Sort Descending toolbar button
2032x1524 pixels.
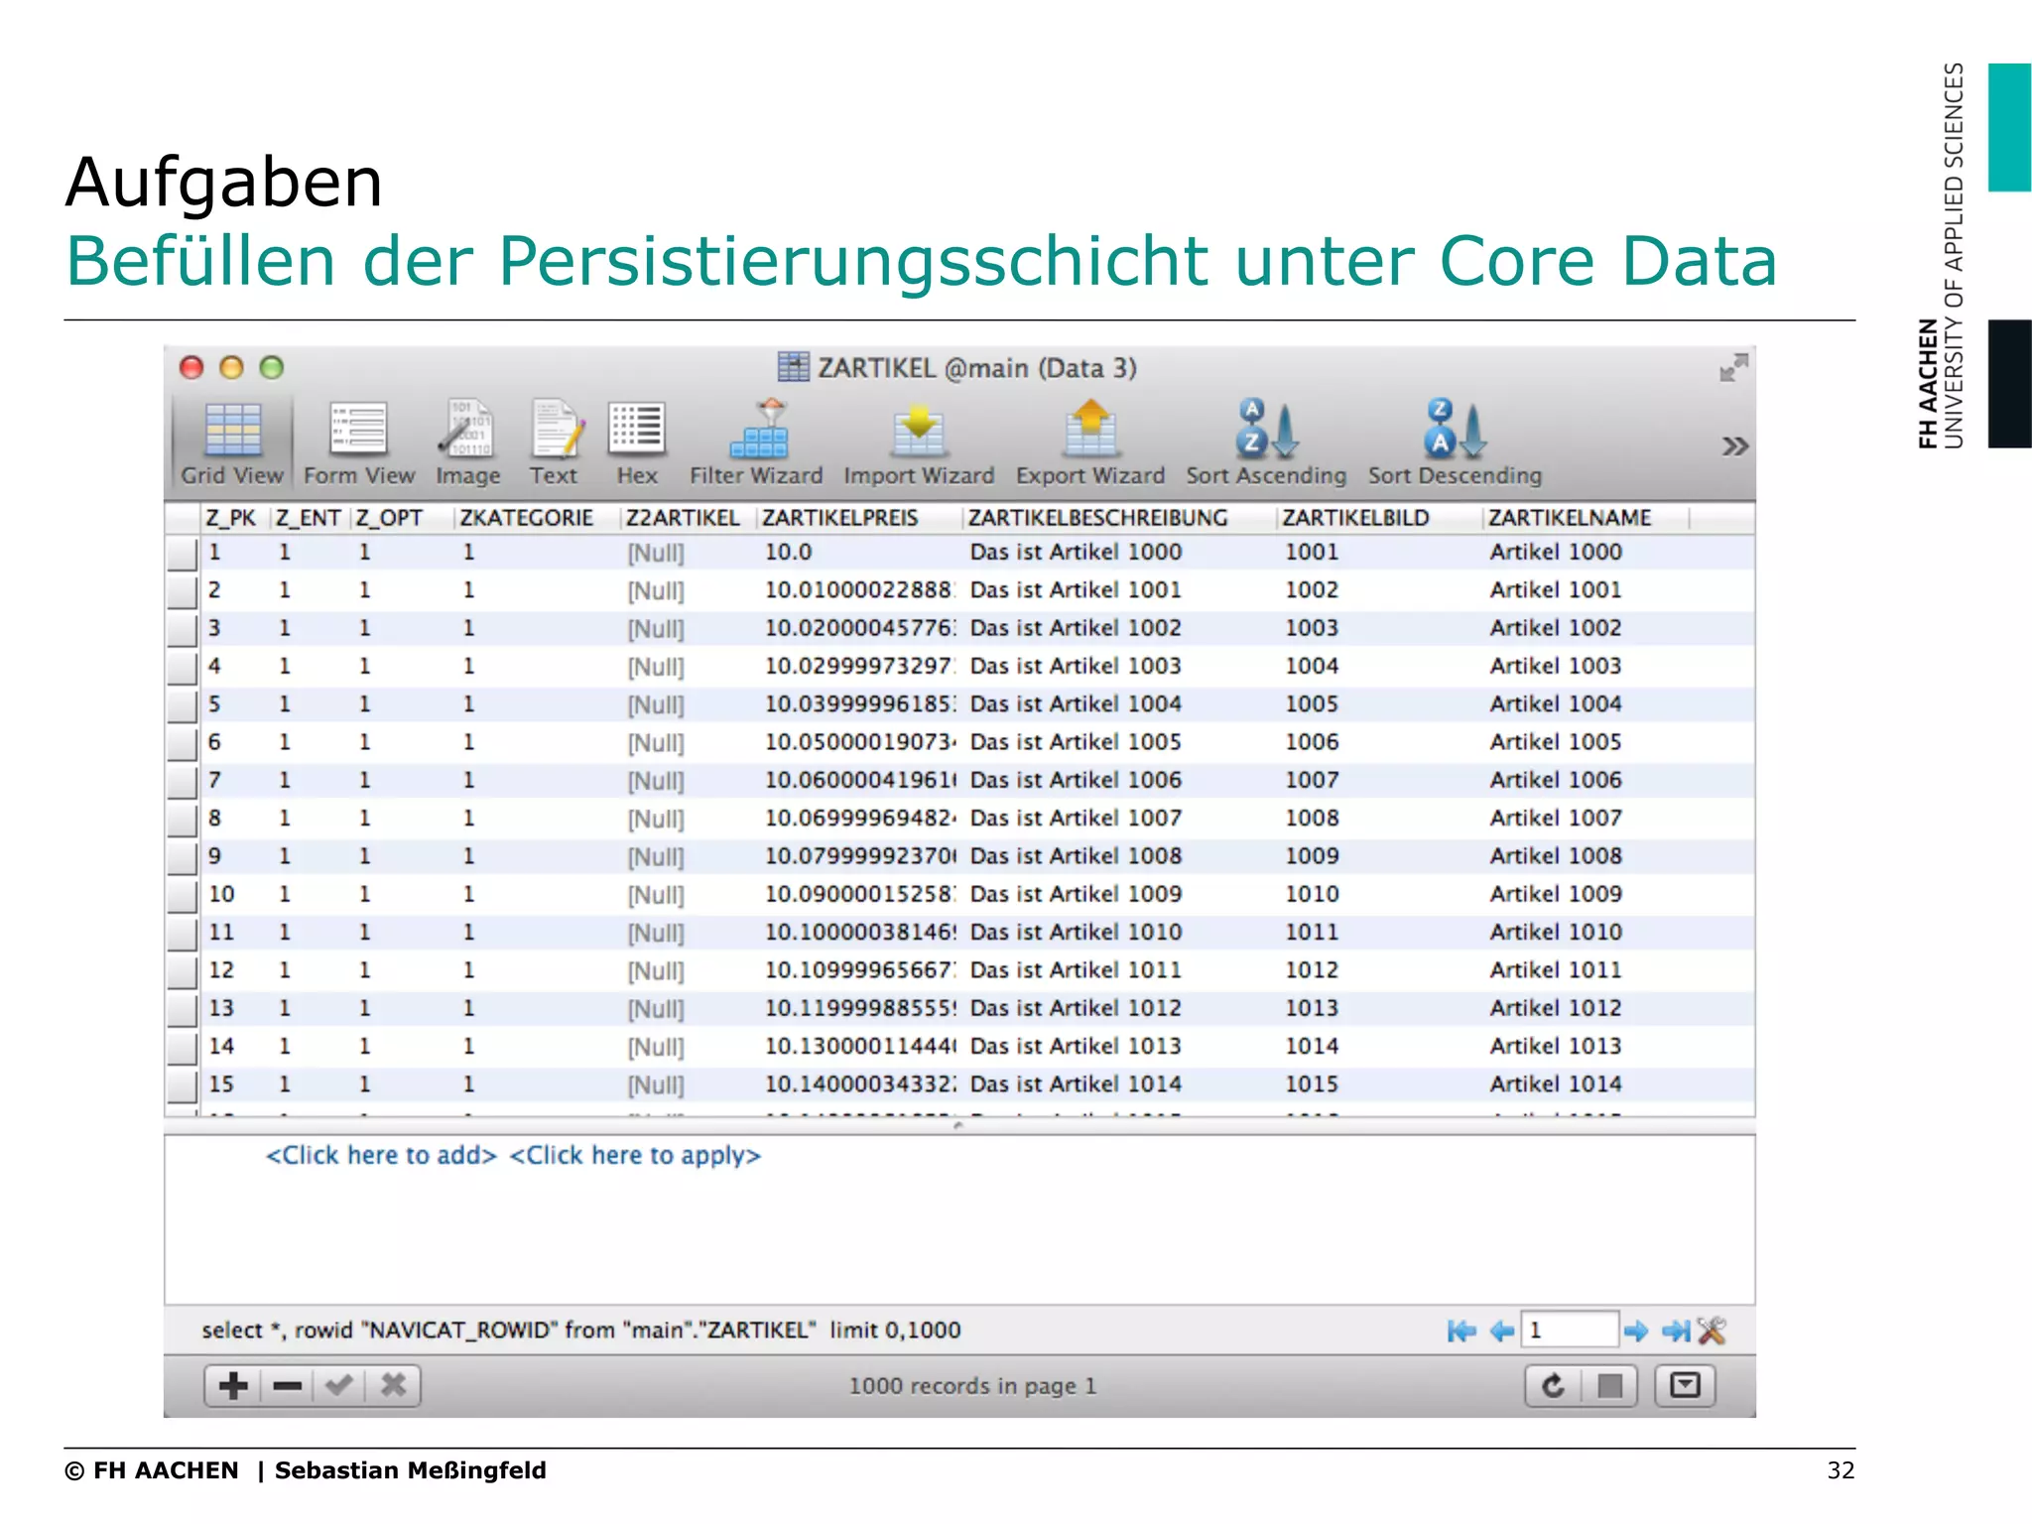pos(1455,444)
